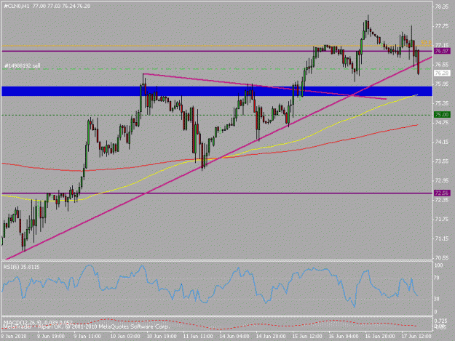Click the 77.15 price axis value
Viewport: 455px width, 341px height.
[x=442, y=45]
